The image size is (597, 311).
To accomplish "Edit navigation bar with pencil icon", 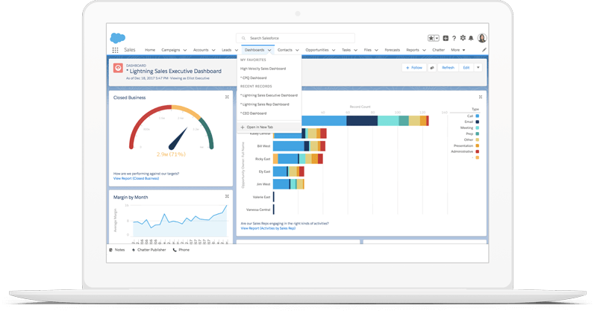I will pyautogui.click(x=484, y=50).
